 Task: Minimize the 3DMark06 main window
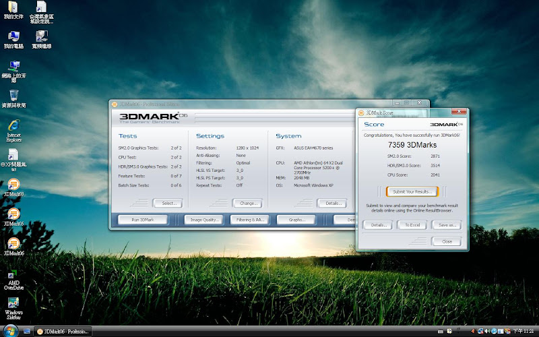[398, 103]
